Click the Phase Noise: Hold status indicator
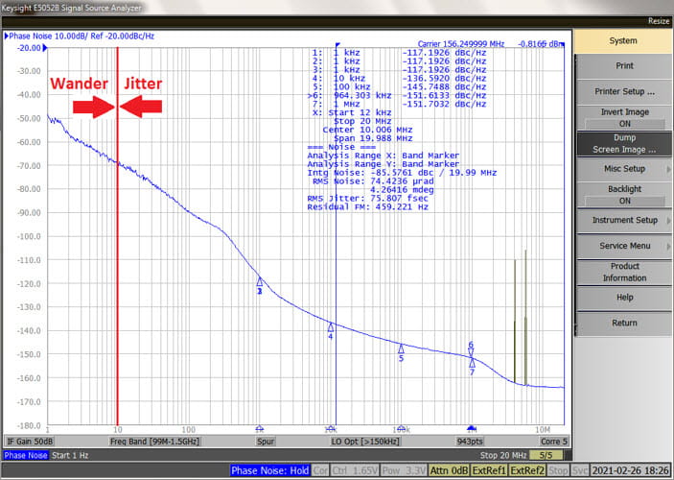 (267, 470)
